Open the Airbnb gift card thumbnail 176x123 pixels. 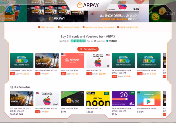[73, 61]
